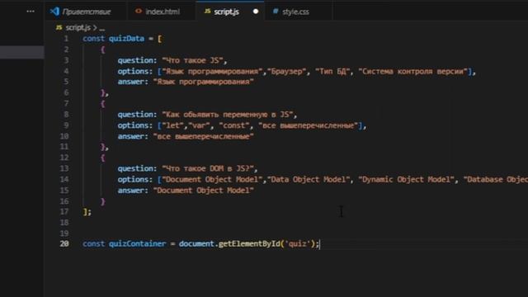Click the CSS hash icon on style.css tab

coord(276,11)
